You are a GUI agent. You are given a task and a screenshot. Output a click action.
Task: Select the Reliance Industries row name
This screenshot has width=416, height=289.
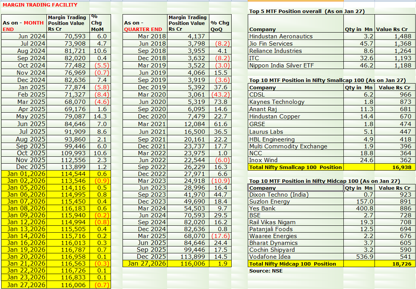click(x=295, y=51)
